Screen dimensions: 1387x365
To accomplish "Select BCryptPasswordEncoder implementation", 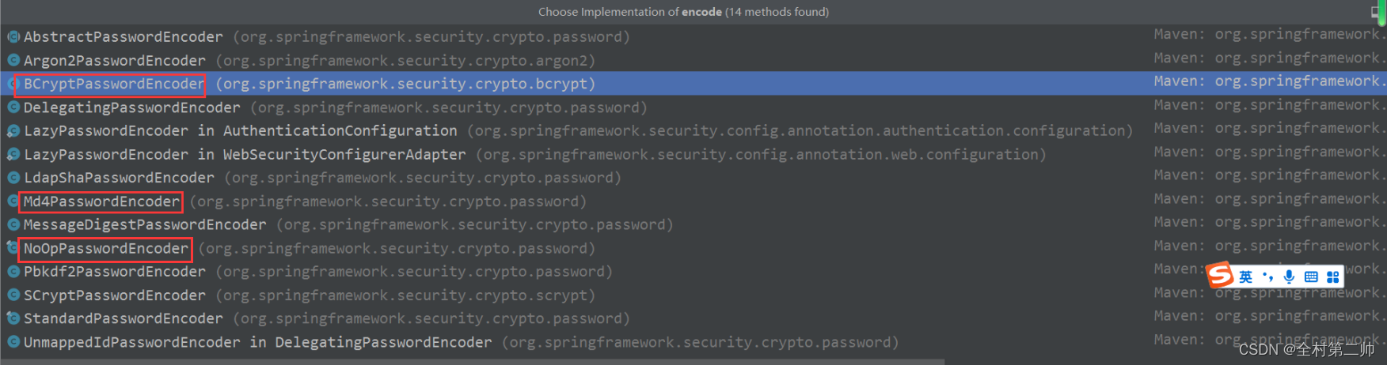I will click(114, 84).
